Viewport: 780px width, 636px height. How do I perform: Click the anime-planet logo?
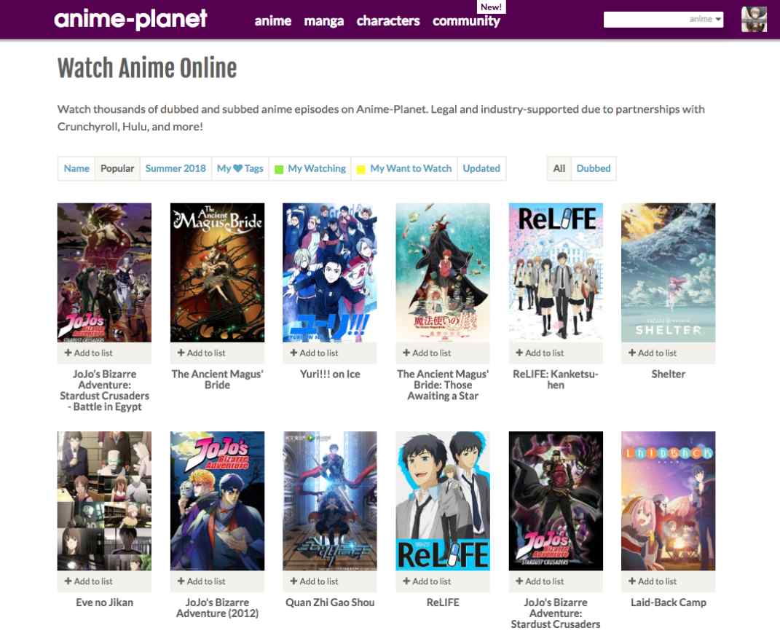[x=130, y=19]
